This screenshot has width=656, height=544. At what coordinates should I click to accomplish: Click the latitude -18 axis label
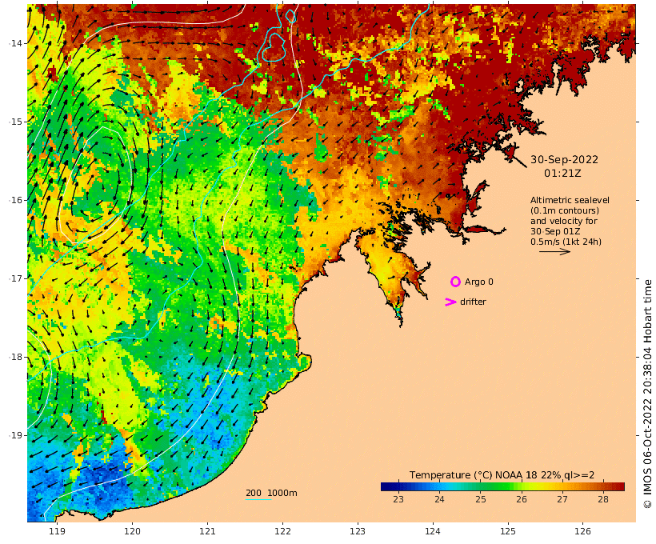pyautogui.click(x=15, y=357)
